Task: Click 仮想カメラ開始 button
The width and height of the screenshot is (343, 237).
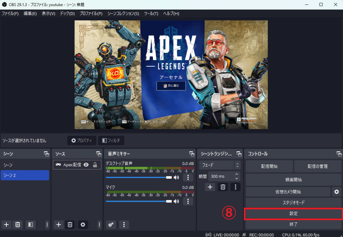Action: [288, 192]
